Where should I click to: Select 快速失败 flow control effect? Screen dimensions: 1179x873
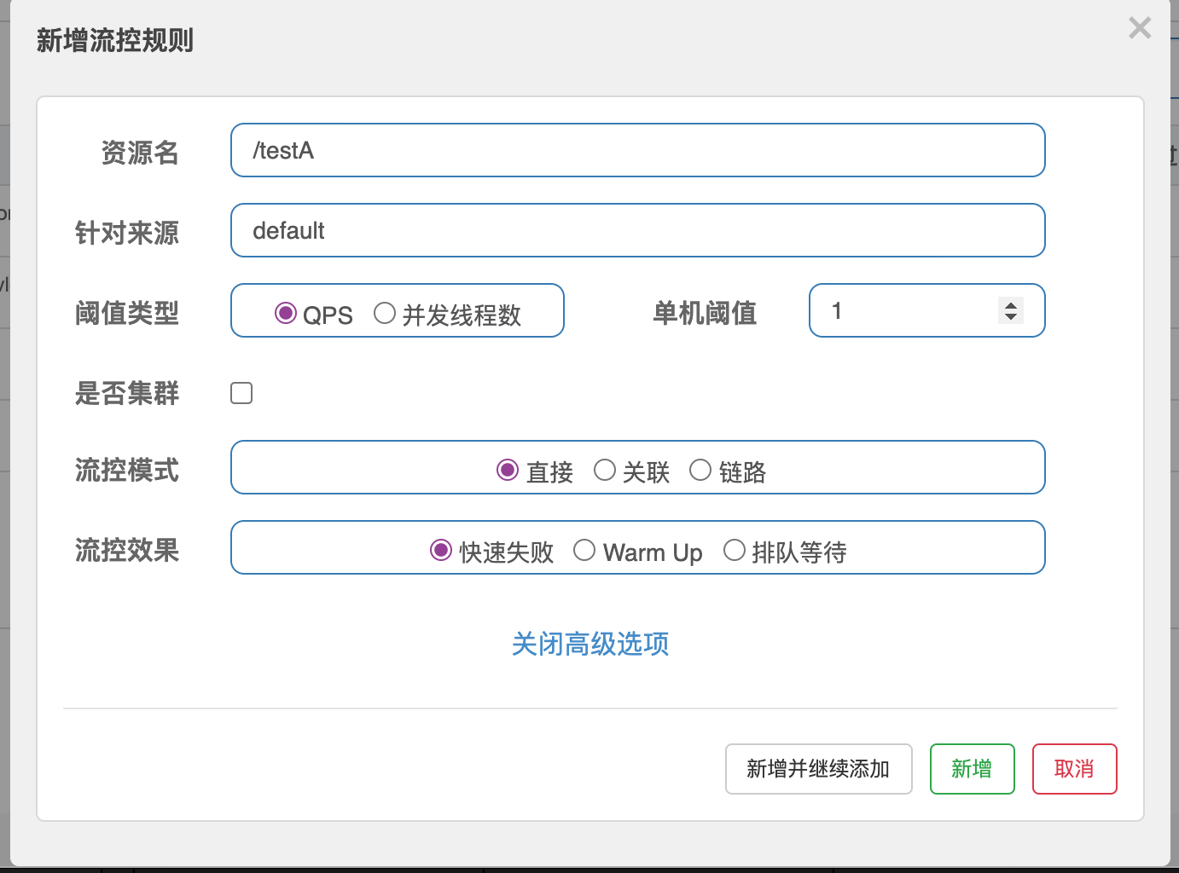coord(441,550)
